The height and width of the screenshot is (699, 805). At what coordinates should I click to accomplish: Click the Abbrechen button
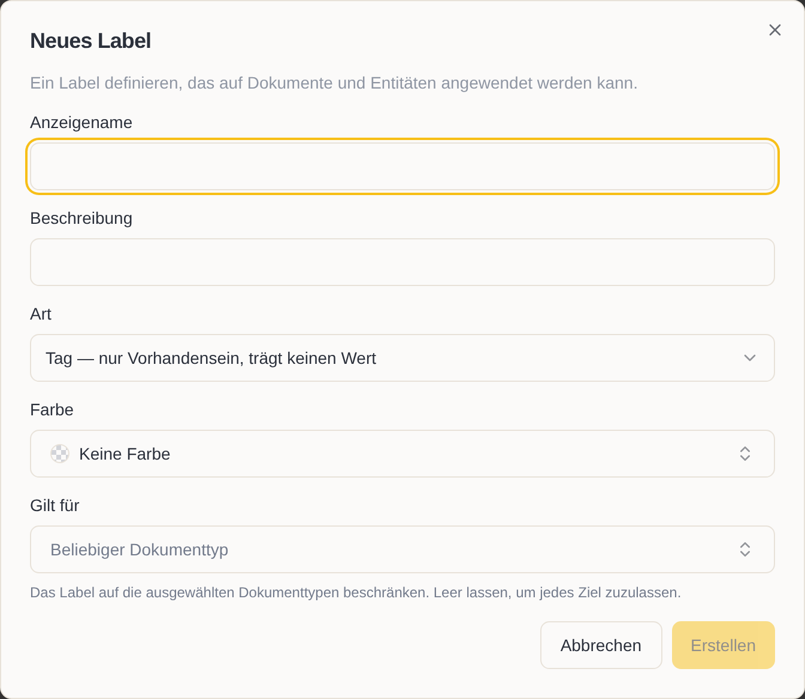click(601, 645)
